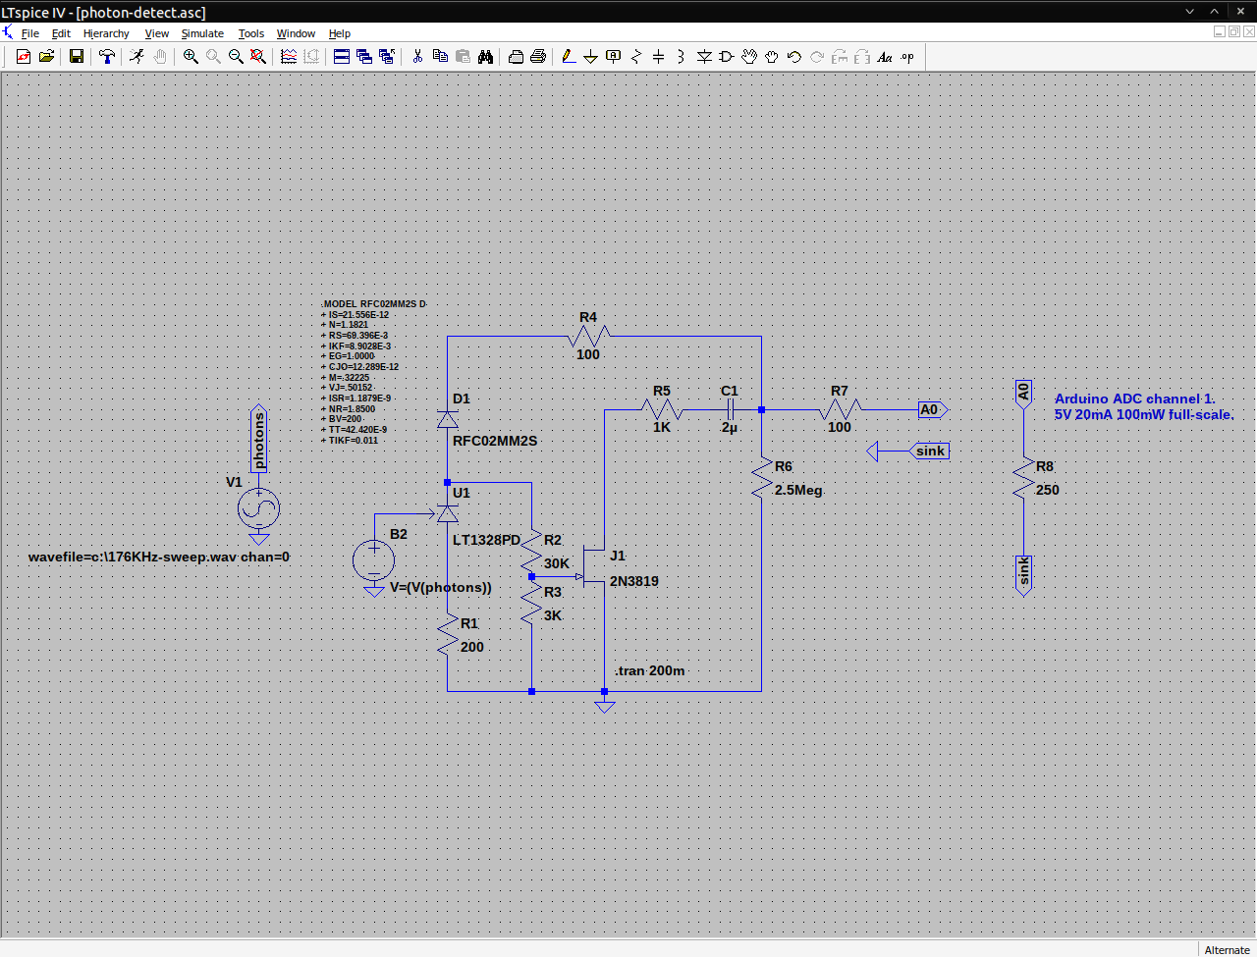The width and height of the screenshot is (1257, 957).
Task: Place Capacitor tool icon
Action: (x=659, y=57)
